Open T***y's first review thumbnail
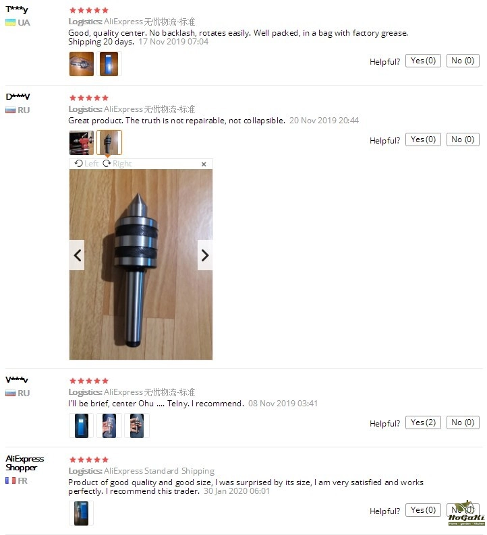 pyautogui.click(x=82, y=64)
